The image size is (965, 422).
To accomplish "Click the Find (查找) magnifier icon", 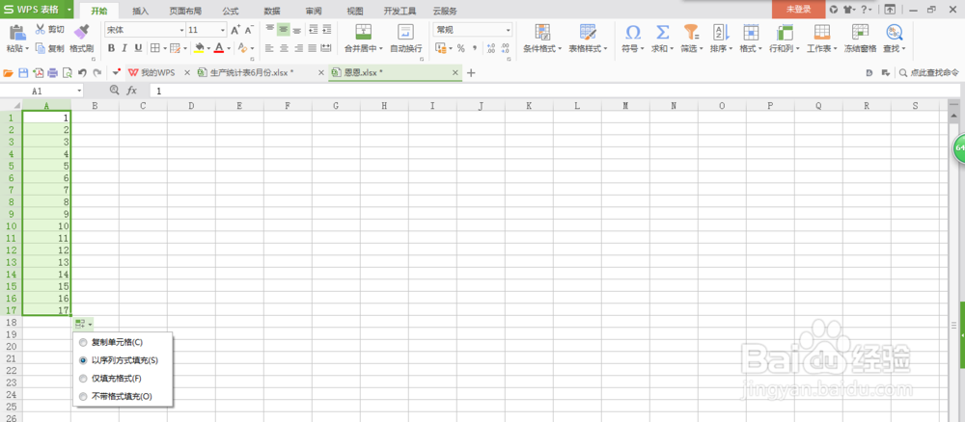I will [894, 33].
